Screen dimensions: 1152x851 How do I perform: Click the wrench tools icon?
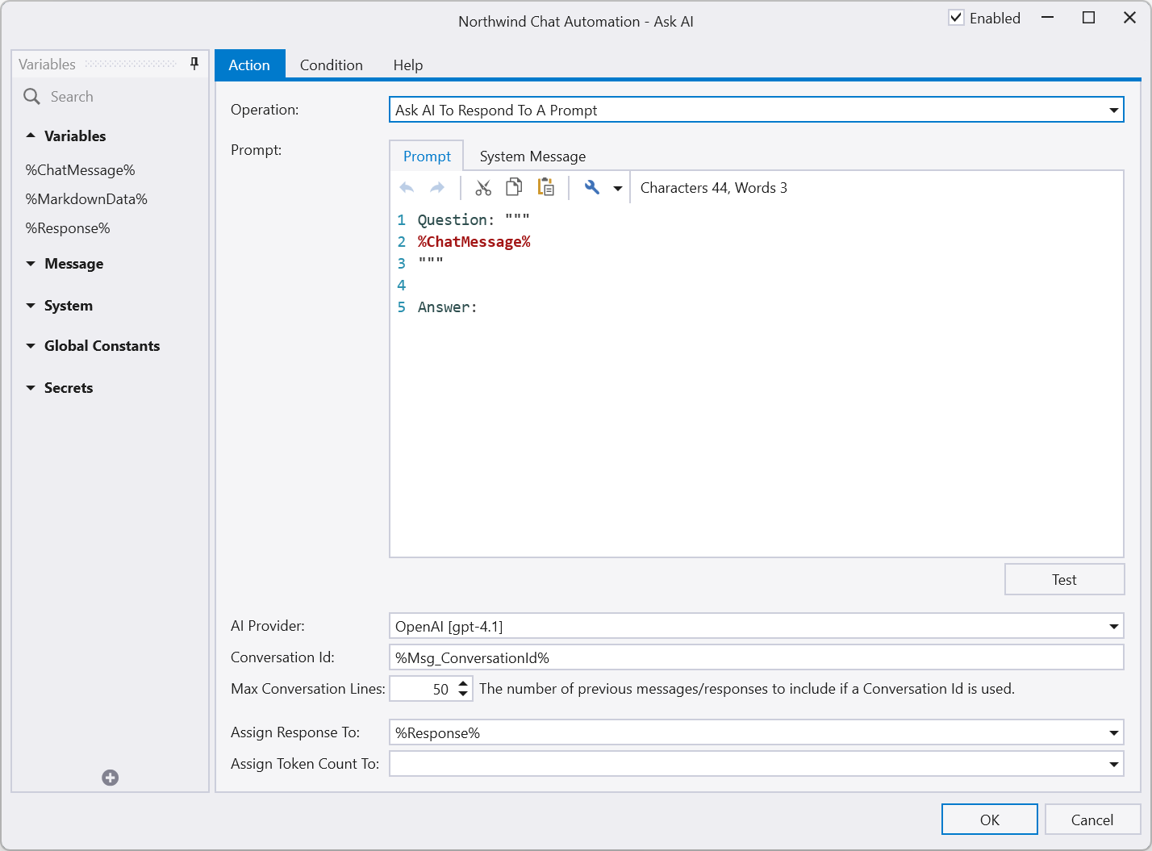click(x=591, y=188)
